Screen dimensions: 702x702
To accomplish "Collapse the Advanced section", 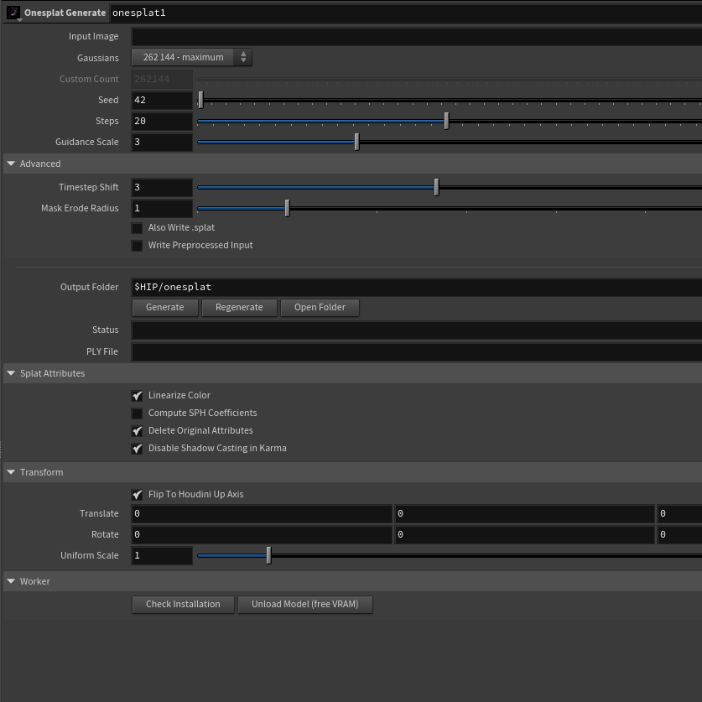I will (x=11, y=164).
